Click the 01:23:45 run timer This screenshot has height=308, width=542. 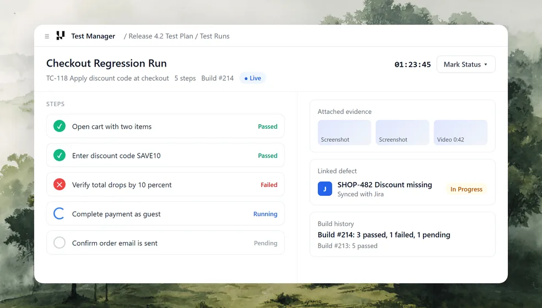[x=413, y=64]
